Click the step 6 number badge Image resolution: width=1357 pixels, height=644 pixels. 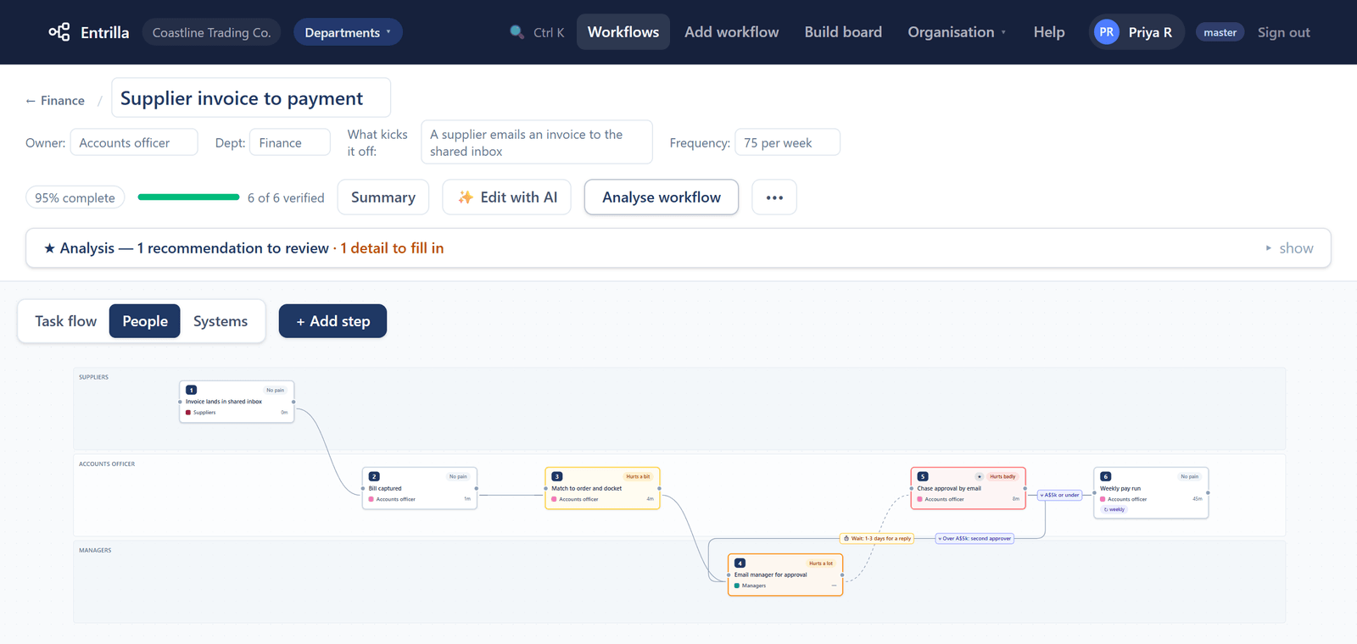point(1106,476)
